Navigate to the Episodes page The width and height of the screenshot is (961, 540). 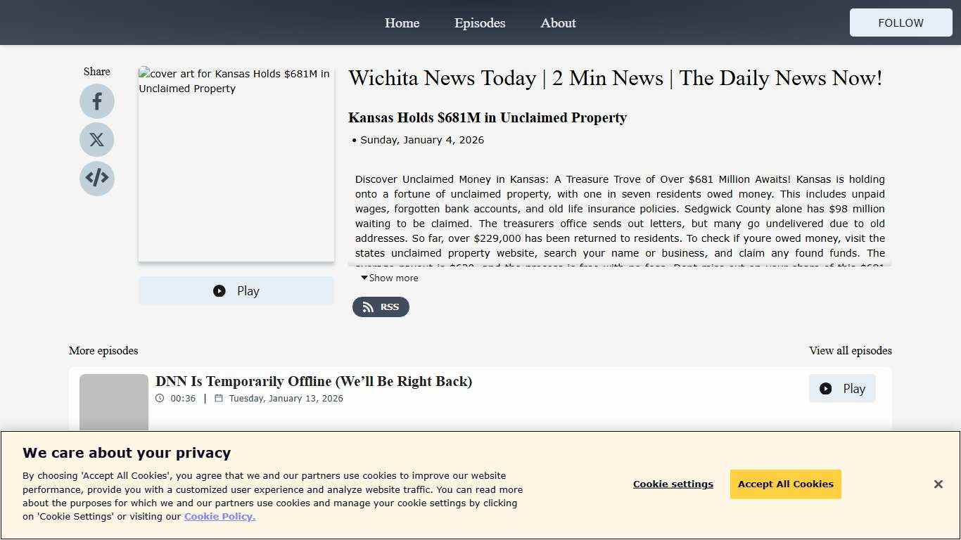[x=479, y=22]
